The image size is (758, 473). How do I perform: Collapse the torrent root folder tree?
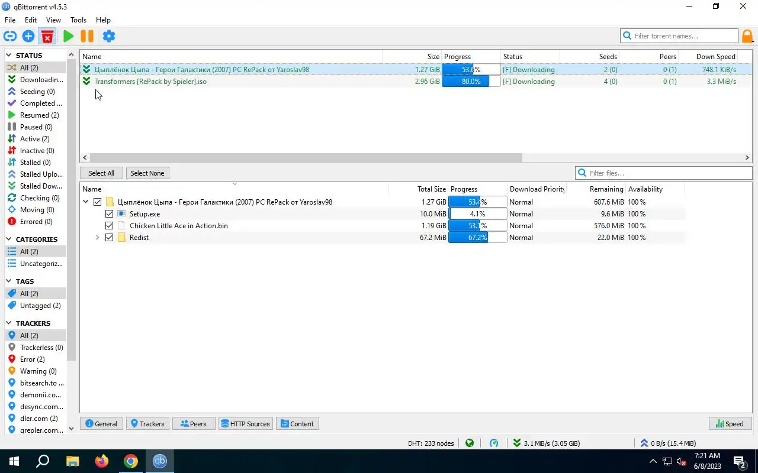[x=86, y=202]
